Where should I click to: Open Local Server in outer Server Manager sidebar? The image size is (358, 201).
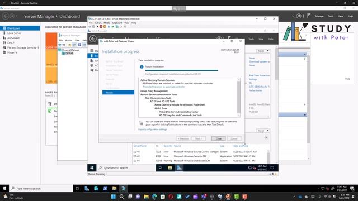[x=14, y=33]
